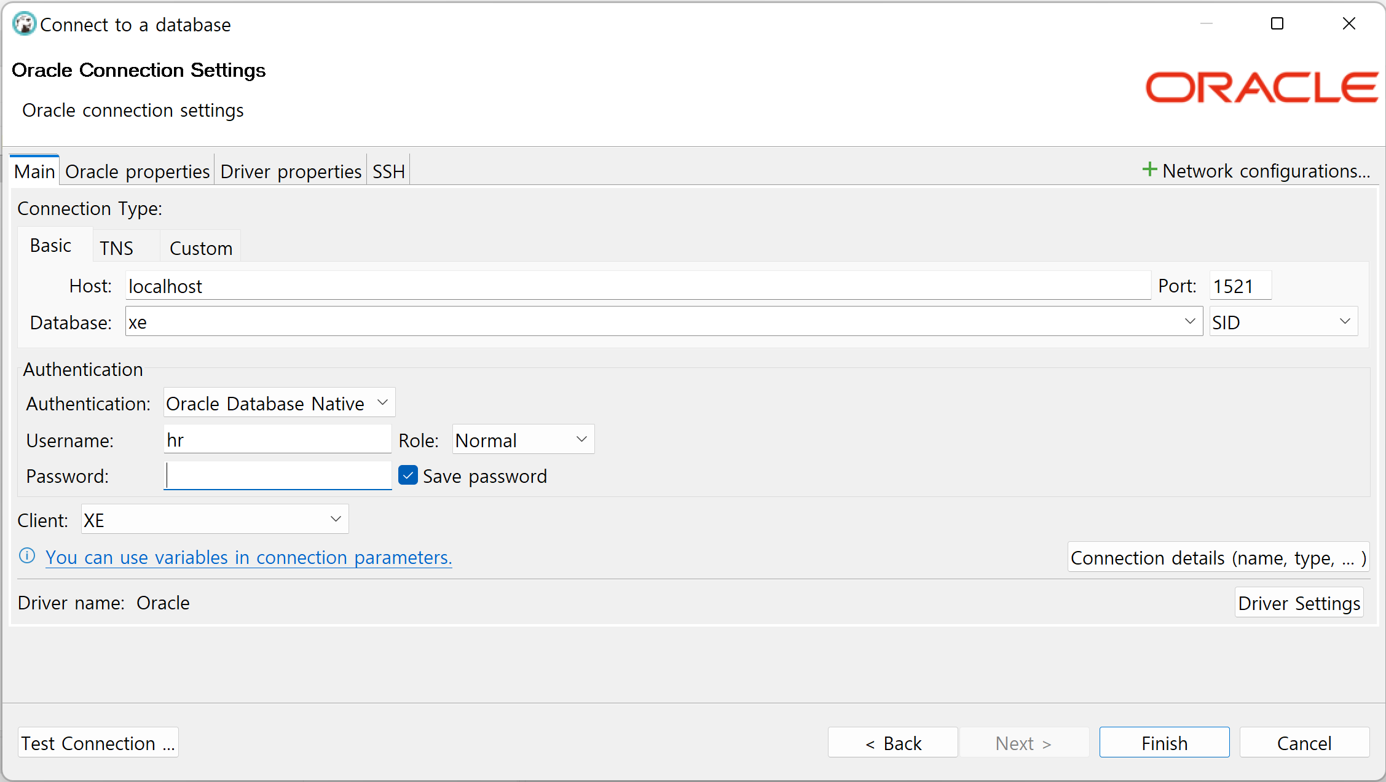Screen dimensions: 1386x782
Task: Click the green plus Network configurations icon
Action: tap(1149, 170)
